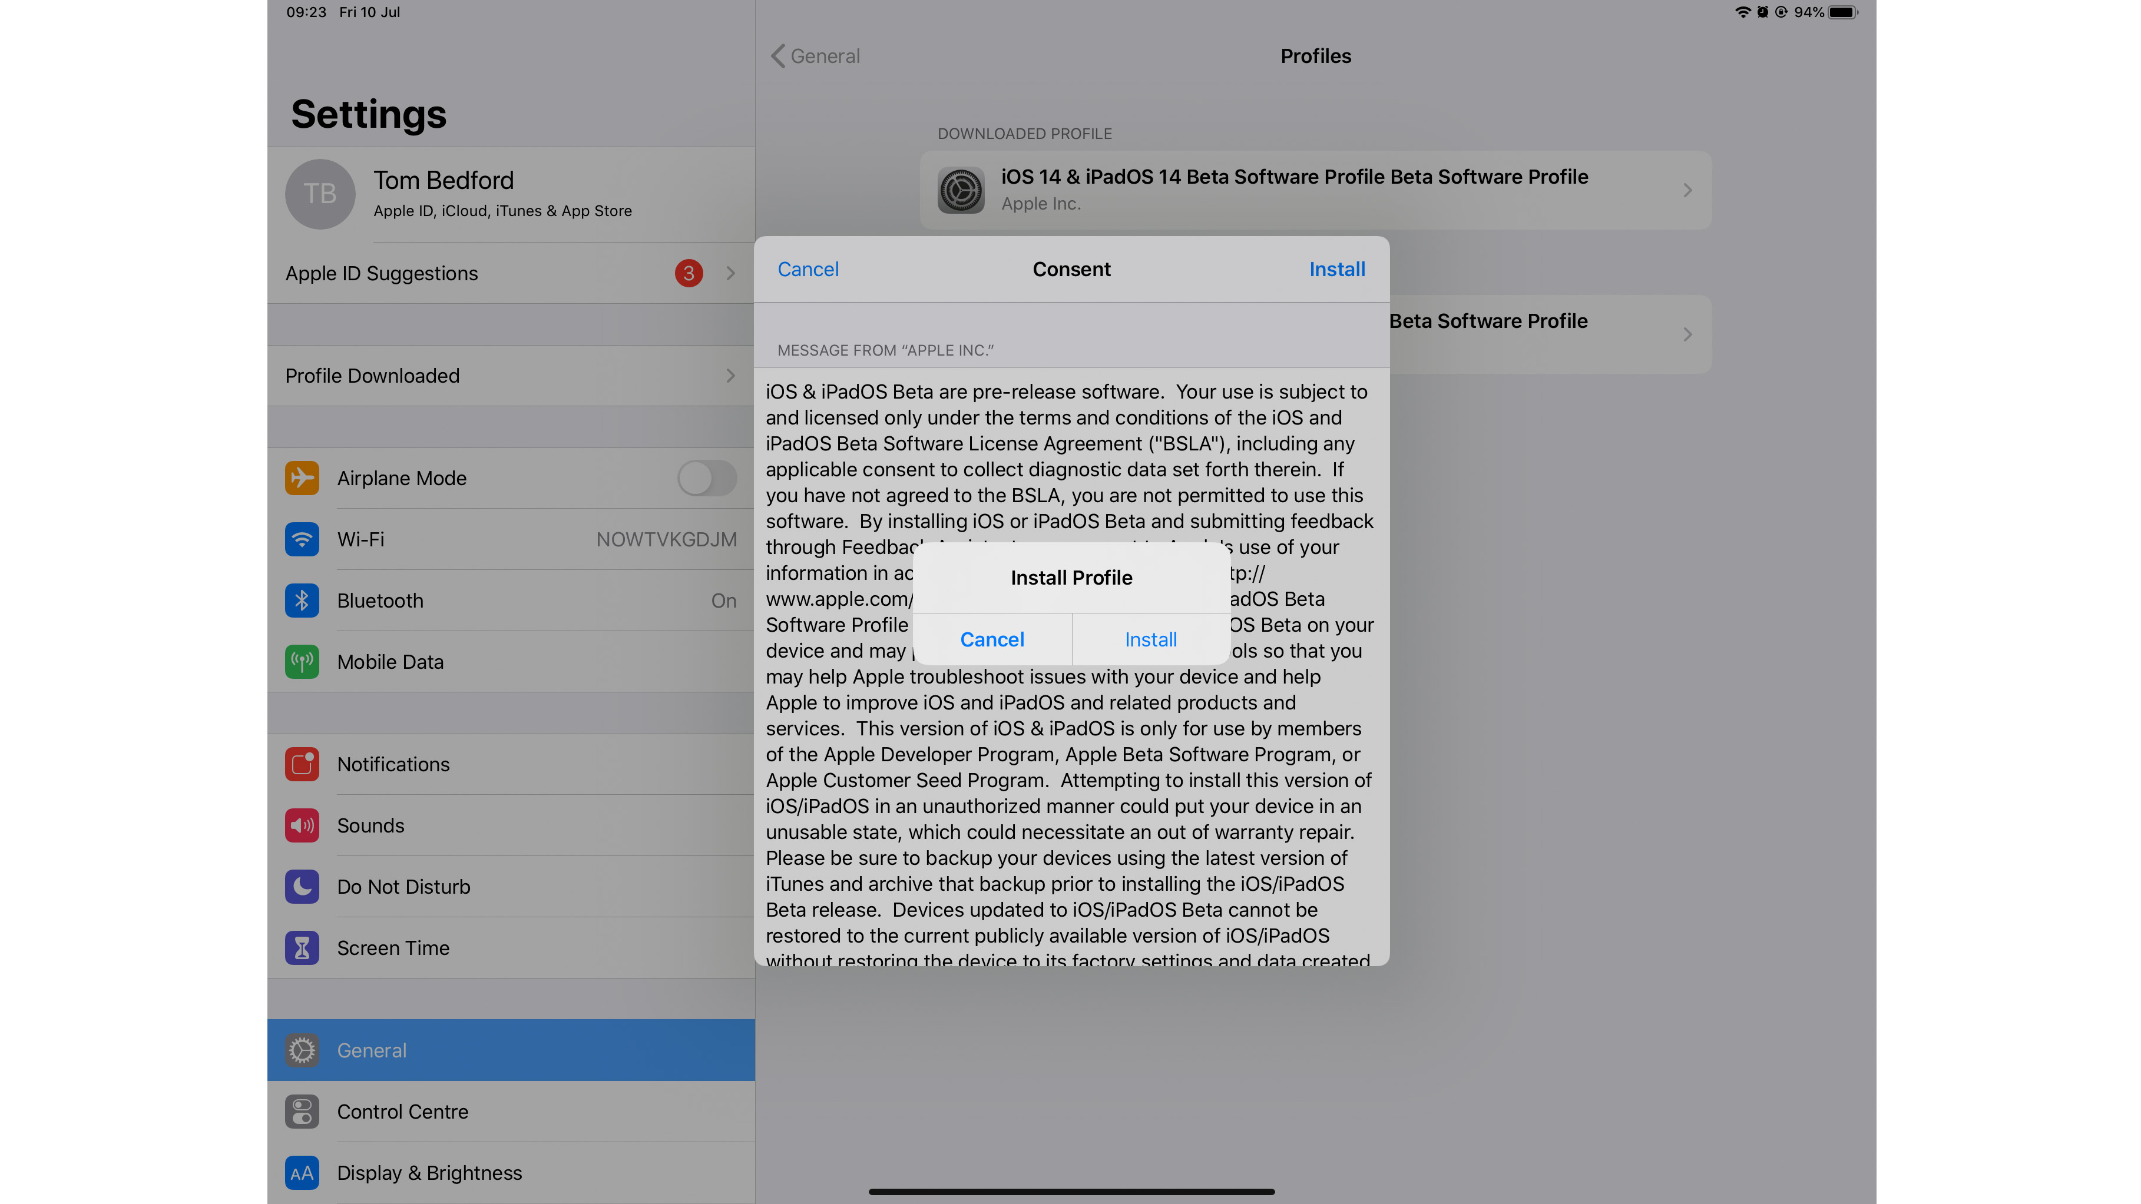The height and width of the screenshot is (1204, 2141).
Task: Toggle Airplane Mode switch
Action: (706, 478)
